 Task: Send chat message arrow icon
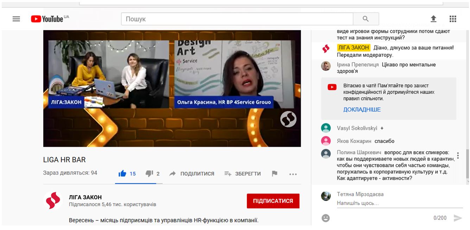(x=458, y=218)
